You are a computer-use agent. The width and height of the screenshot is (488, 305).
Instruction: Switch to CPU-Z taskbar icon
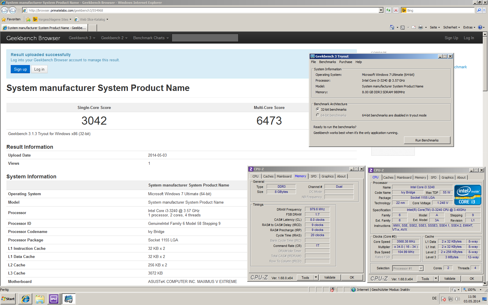(54, 299)
